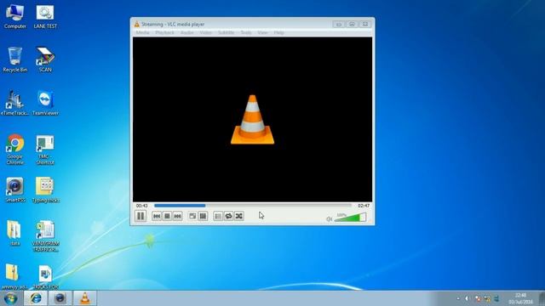Mute audio with speaker icon
This screenshot has height=306, width=545.
[x=330, y=218]
